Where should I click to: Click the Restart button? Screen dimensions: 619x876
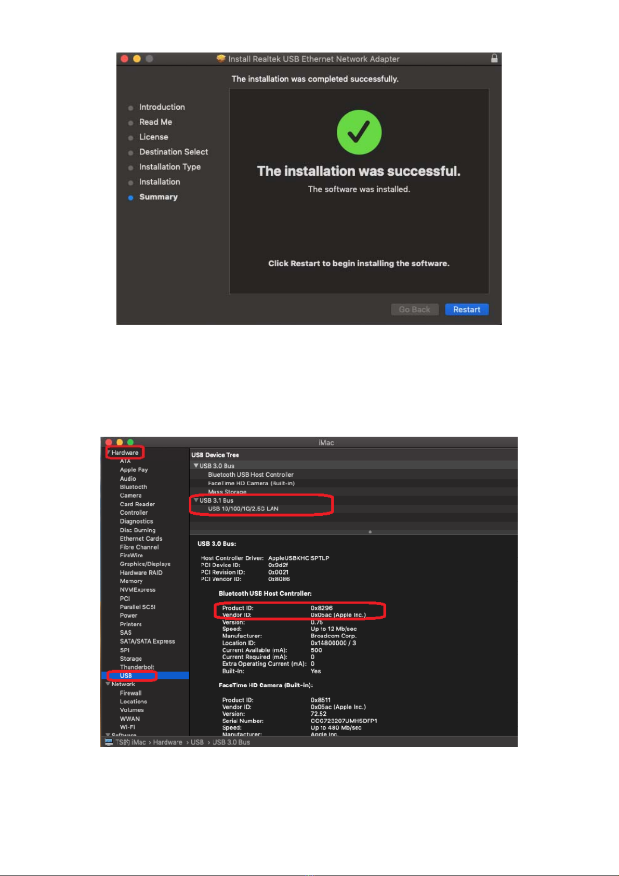point(467,309)
